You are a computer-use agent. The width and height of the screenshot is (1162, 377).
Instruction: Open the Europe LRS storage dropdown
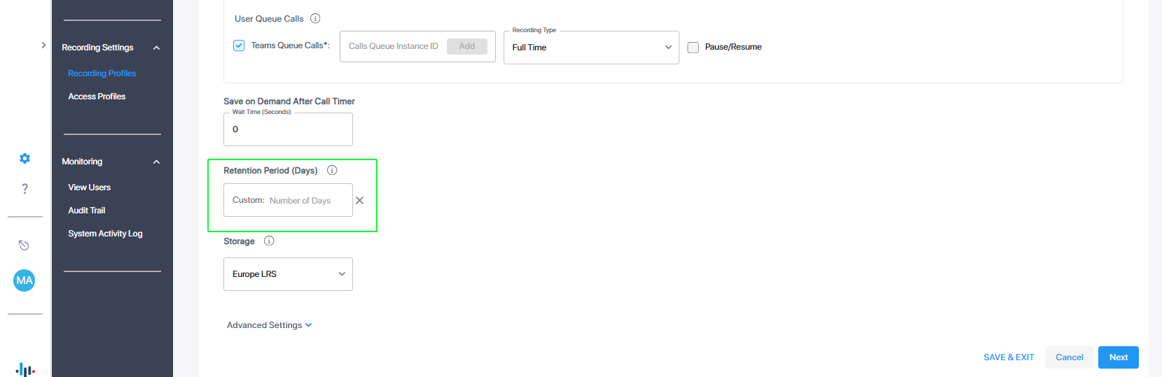click(288, 274)
